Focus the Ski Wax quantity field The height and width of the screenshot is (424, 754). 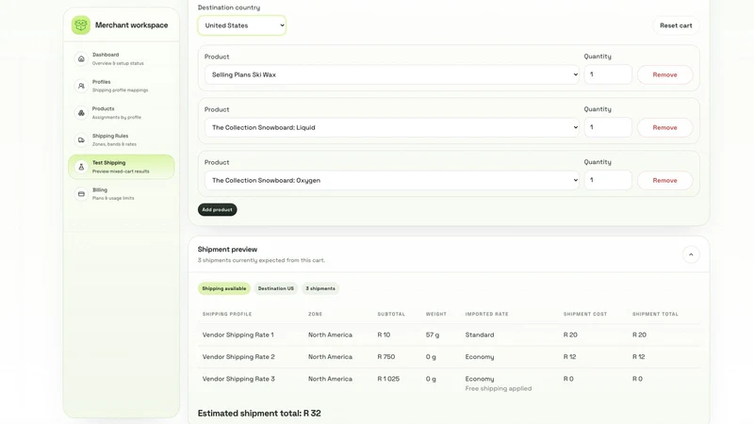click(x=608, y=74)
